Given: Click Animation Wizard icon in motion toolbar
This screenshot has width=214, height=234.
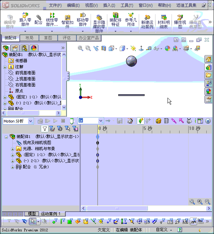Looking at the screenshot, I should (130, 121).
